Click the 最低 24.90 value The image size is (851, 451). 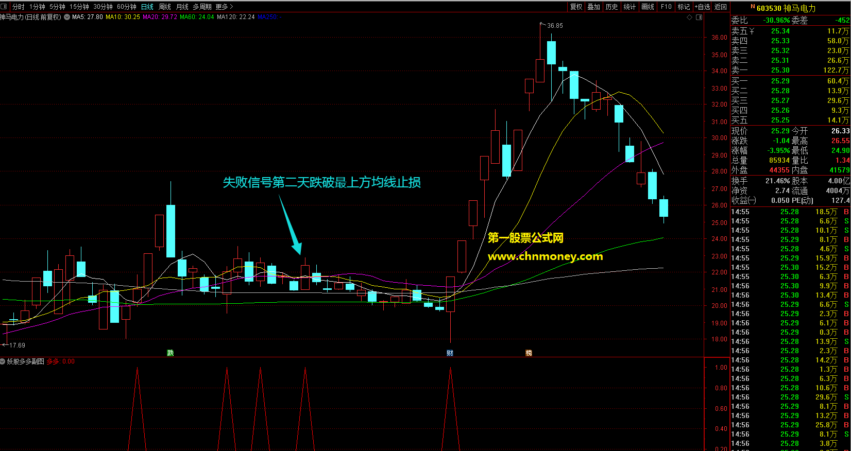click(840, 150)
